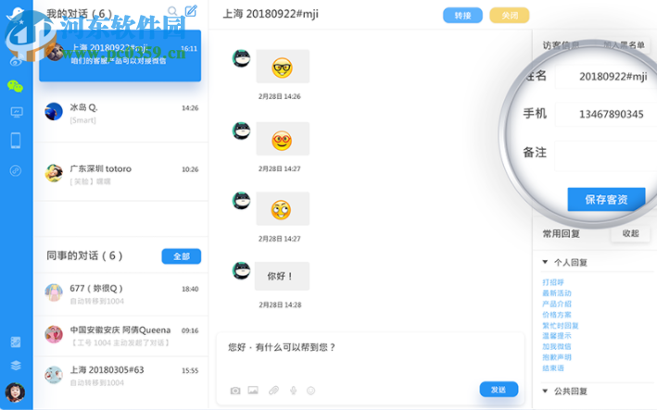The image size is (657, 410).
Task: Open the desktop monitor channel icon
Action: [17, 113]
